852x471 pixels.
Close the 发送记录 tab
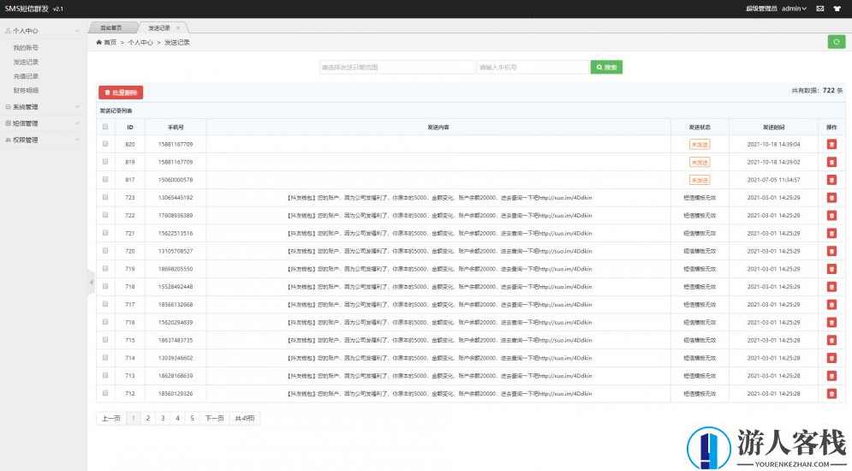click(177, 28)
